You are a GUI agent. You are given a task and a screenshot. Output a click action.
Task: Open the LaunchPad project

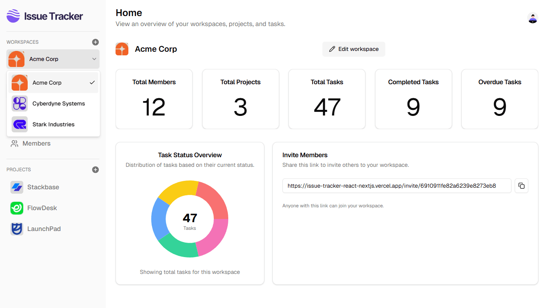point(44,229)
